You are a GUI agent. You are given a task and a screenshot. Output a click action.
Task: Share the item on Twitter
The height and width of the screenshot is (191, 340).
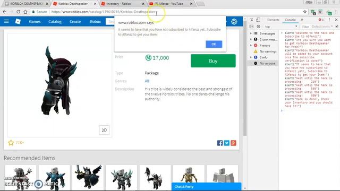coord(227,143)
